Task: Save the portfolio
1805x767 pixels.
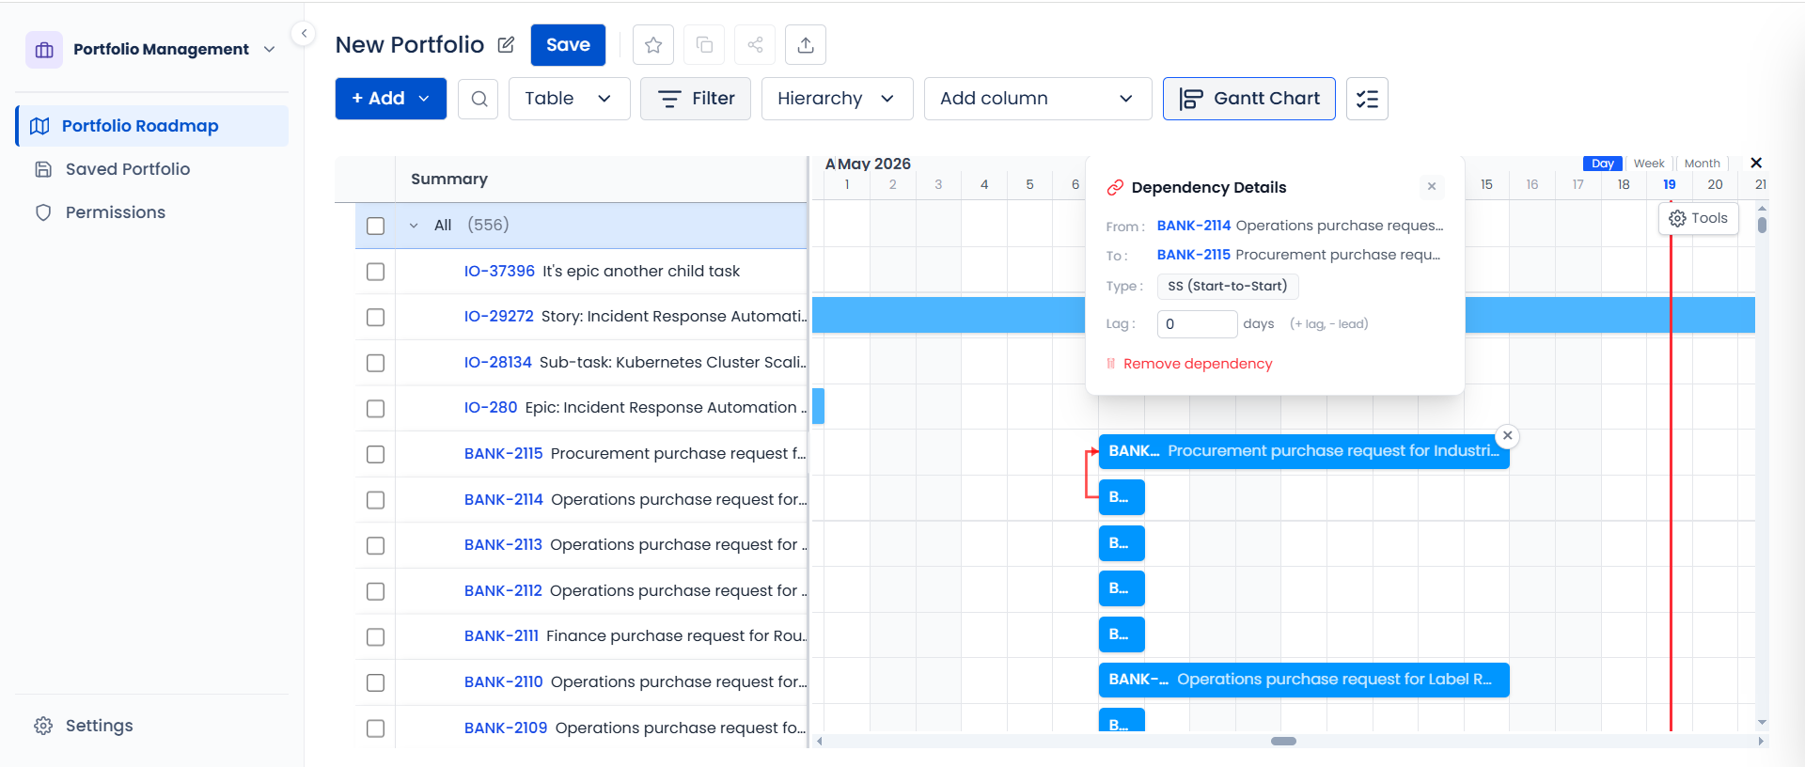Action: 568,45
